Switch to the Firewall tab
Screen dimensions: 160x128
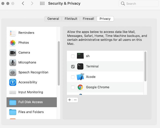click(88, 19)
